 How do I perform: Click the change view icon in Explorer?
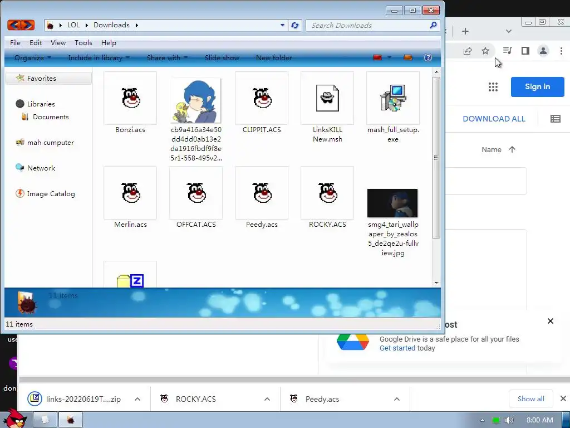tap(378, 57)
